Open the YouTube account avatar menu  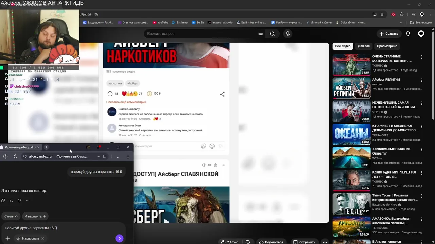point(421,34)
